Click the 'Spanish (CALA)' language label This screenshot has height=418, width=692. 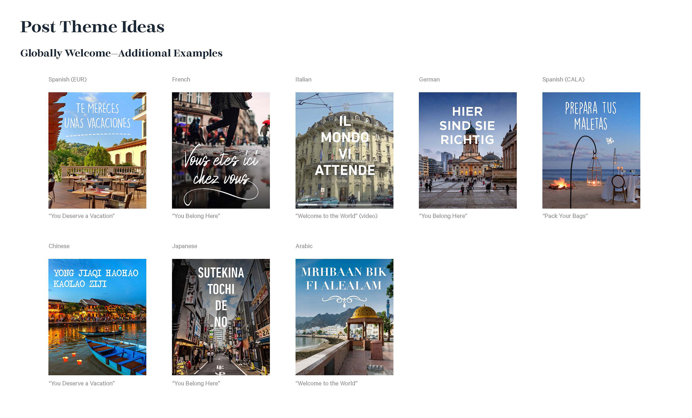(563, 79)
